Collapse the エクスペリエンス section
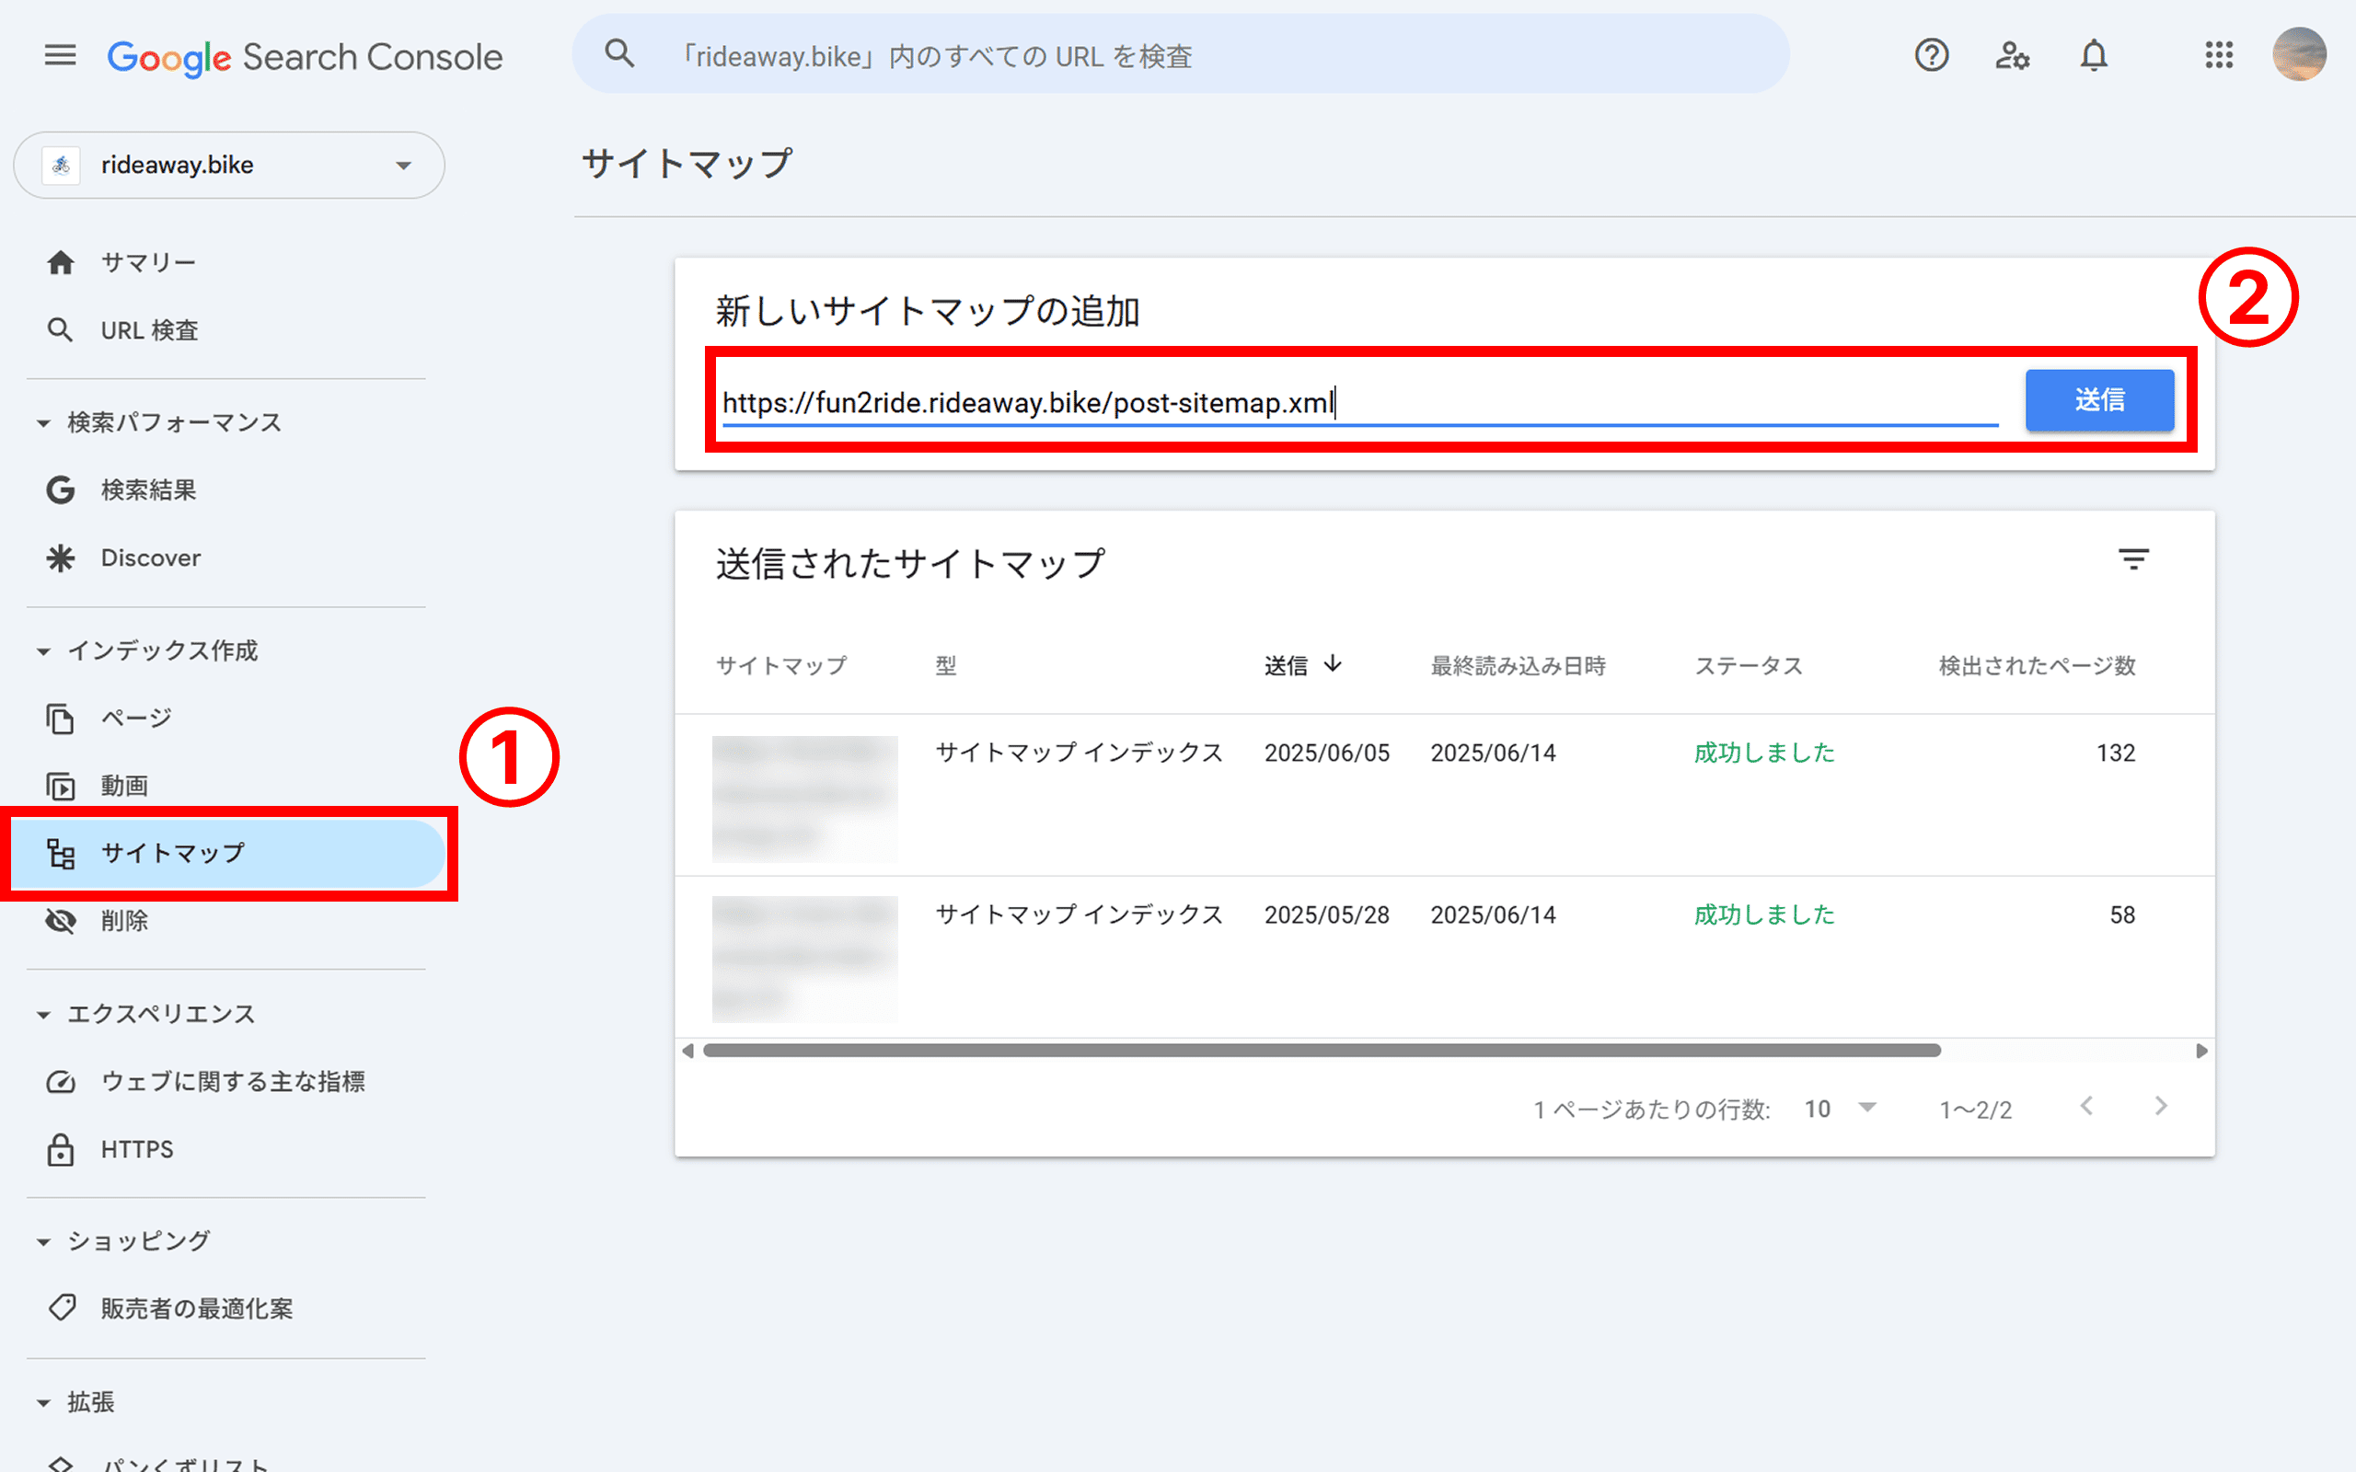 point(44,1016)
